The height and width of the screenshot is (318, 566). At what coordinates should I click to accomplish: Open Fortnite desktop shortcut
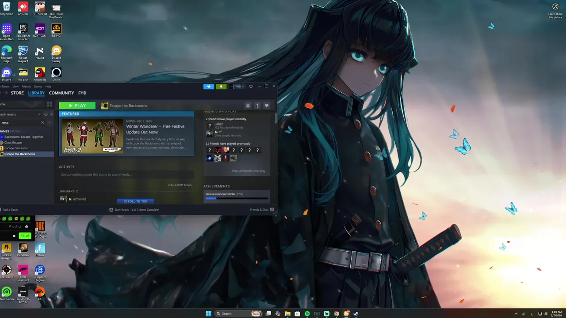coord(40,250)
